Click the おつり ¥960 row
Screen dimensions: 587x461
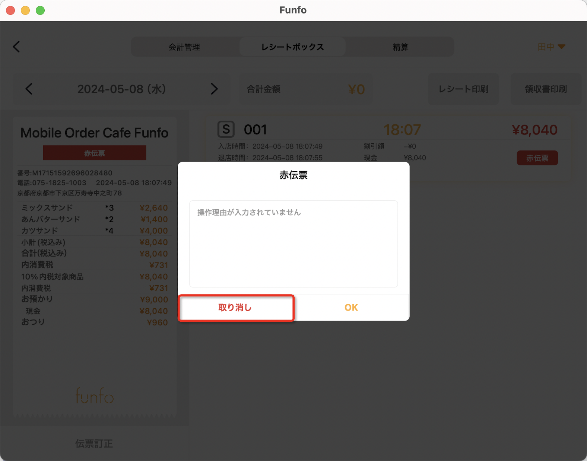click(95, 322)
